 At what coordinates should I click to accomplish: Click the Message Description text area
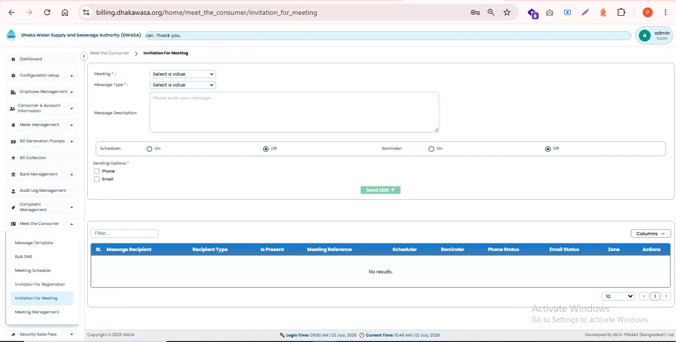click(x=294, y=112)
